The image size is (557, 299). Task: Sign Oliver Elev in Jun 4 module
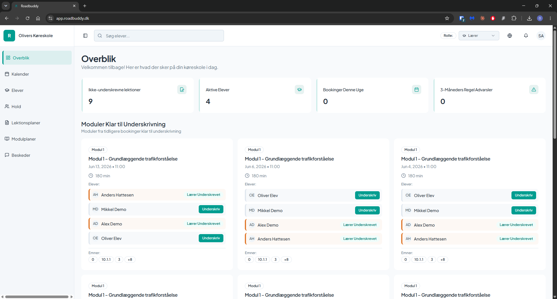click(524, 195)
